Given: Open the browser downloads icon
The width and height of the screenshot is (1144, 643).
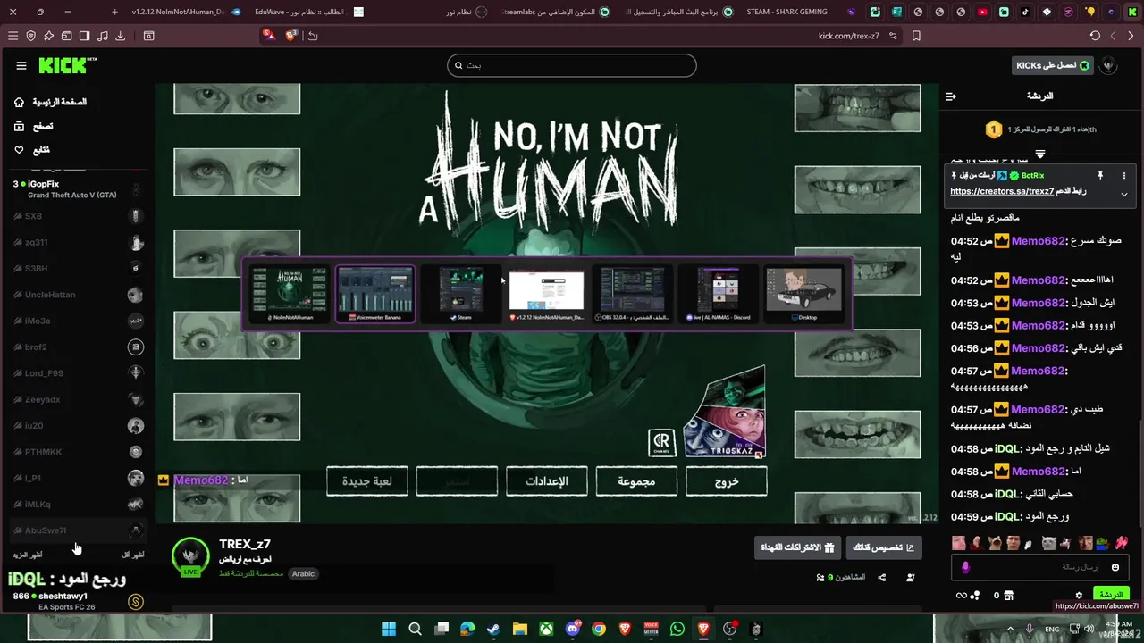Looking at the screenshot, I should click(x=121, y=36).
